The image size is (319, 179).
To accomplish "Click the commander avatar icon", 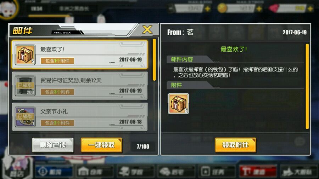I will click(x=9, y=8).
